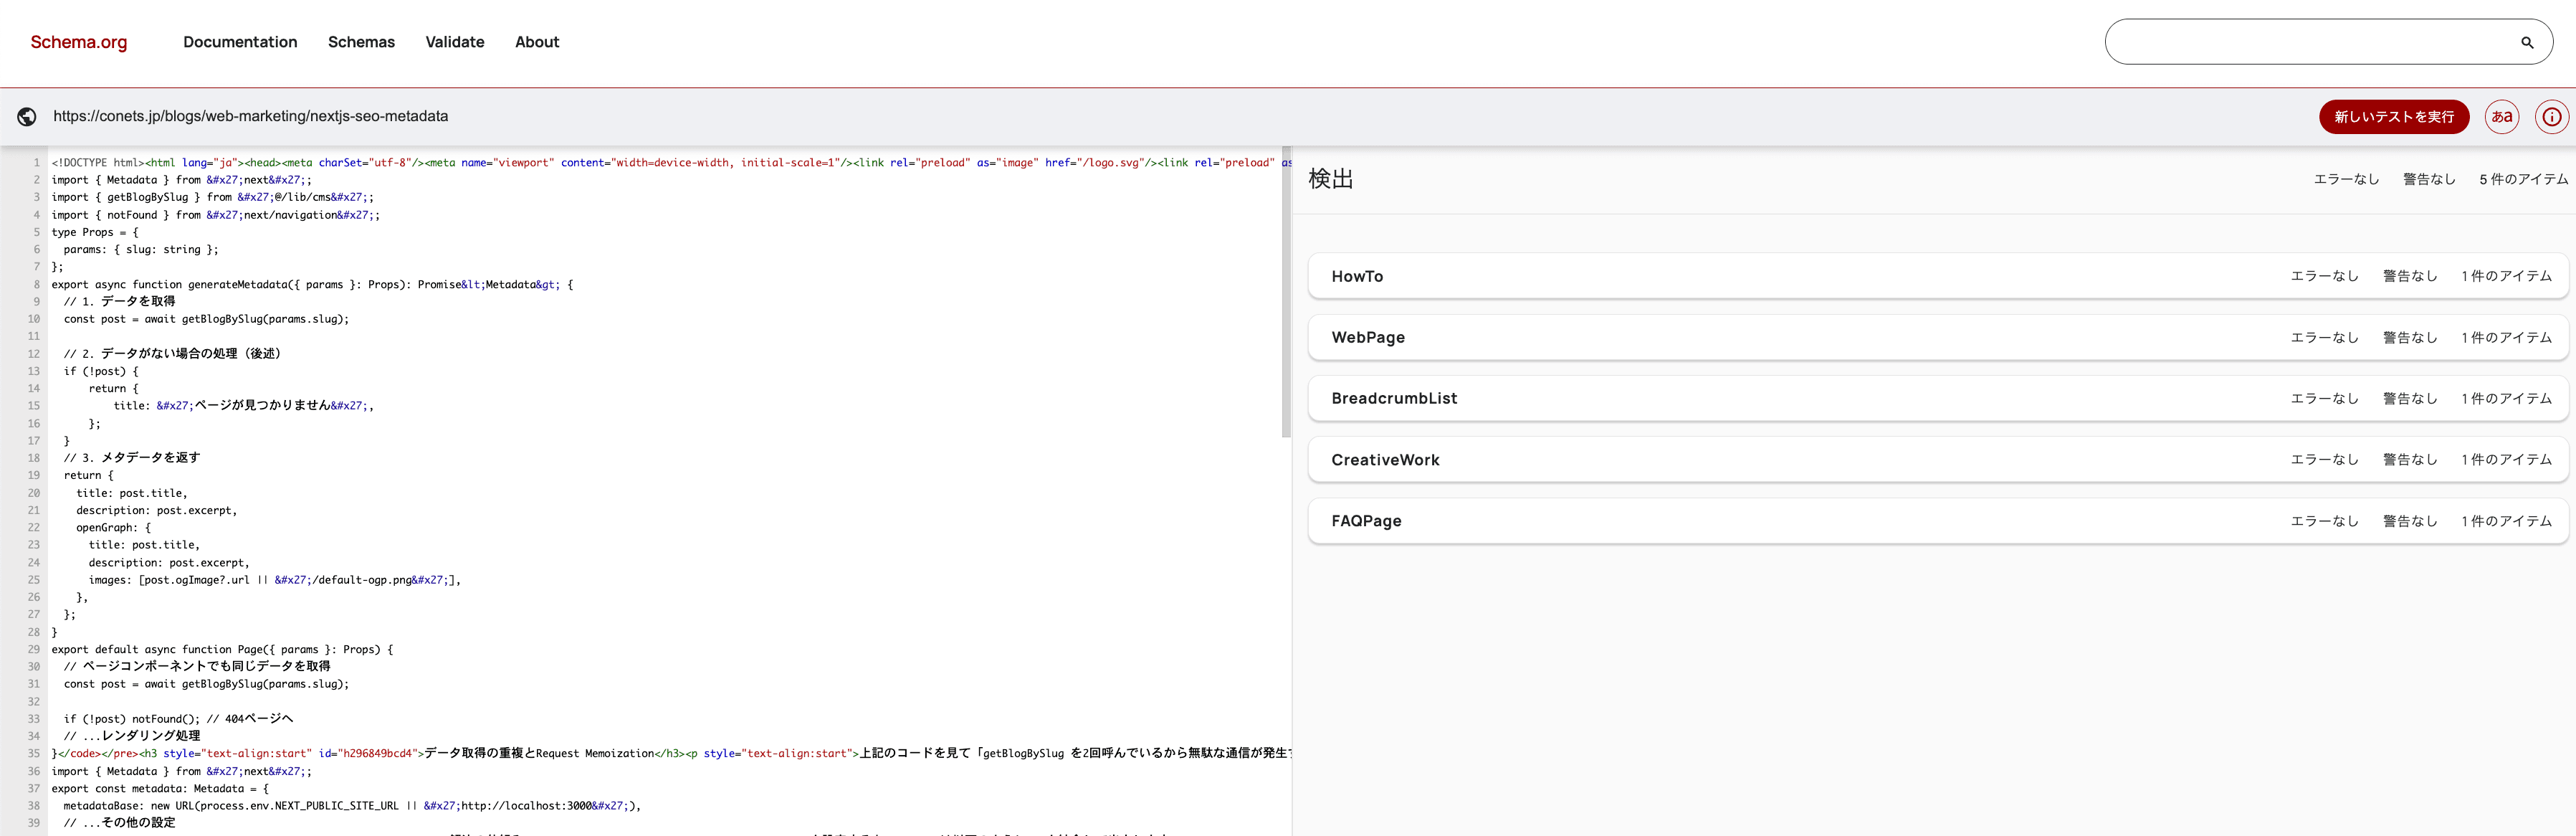
Task: Click the information ⓘ icon in the toolbar
Action: point(2552,117)
